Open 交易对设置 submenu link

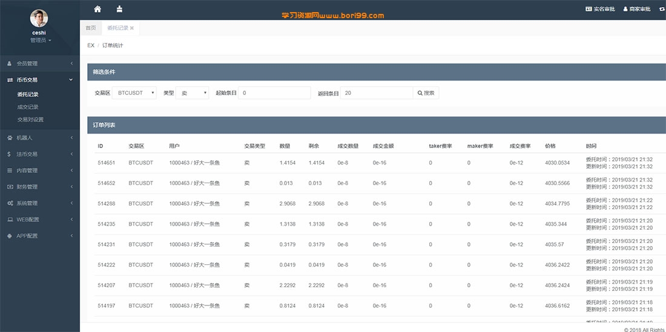tap(31, 120)
